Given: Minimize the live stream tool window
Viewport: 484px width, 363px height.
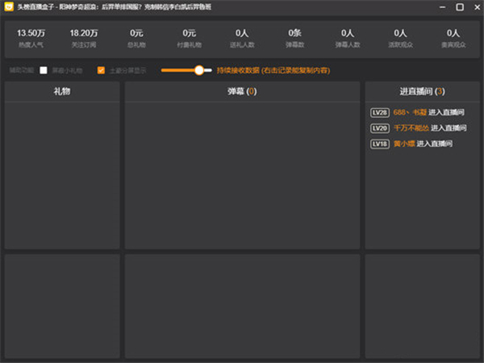Looking at the screenshot, I should (440, 6).
